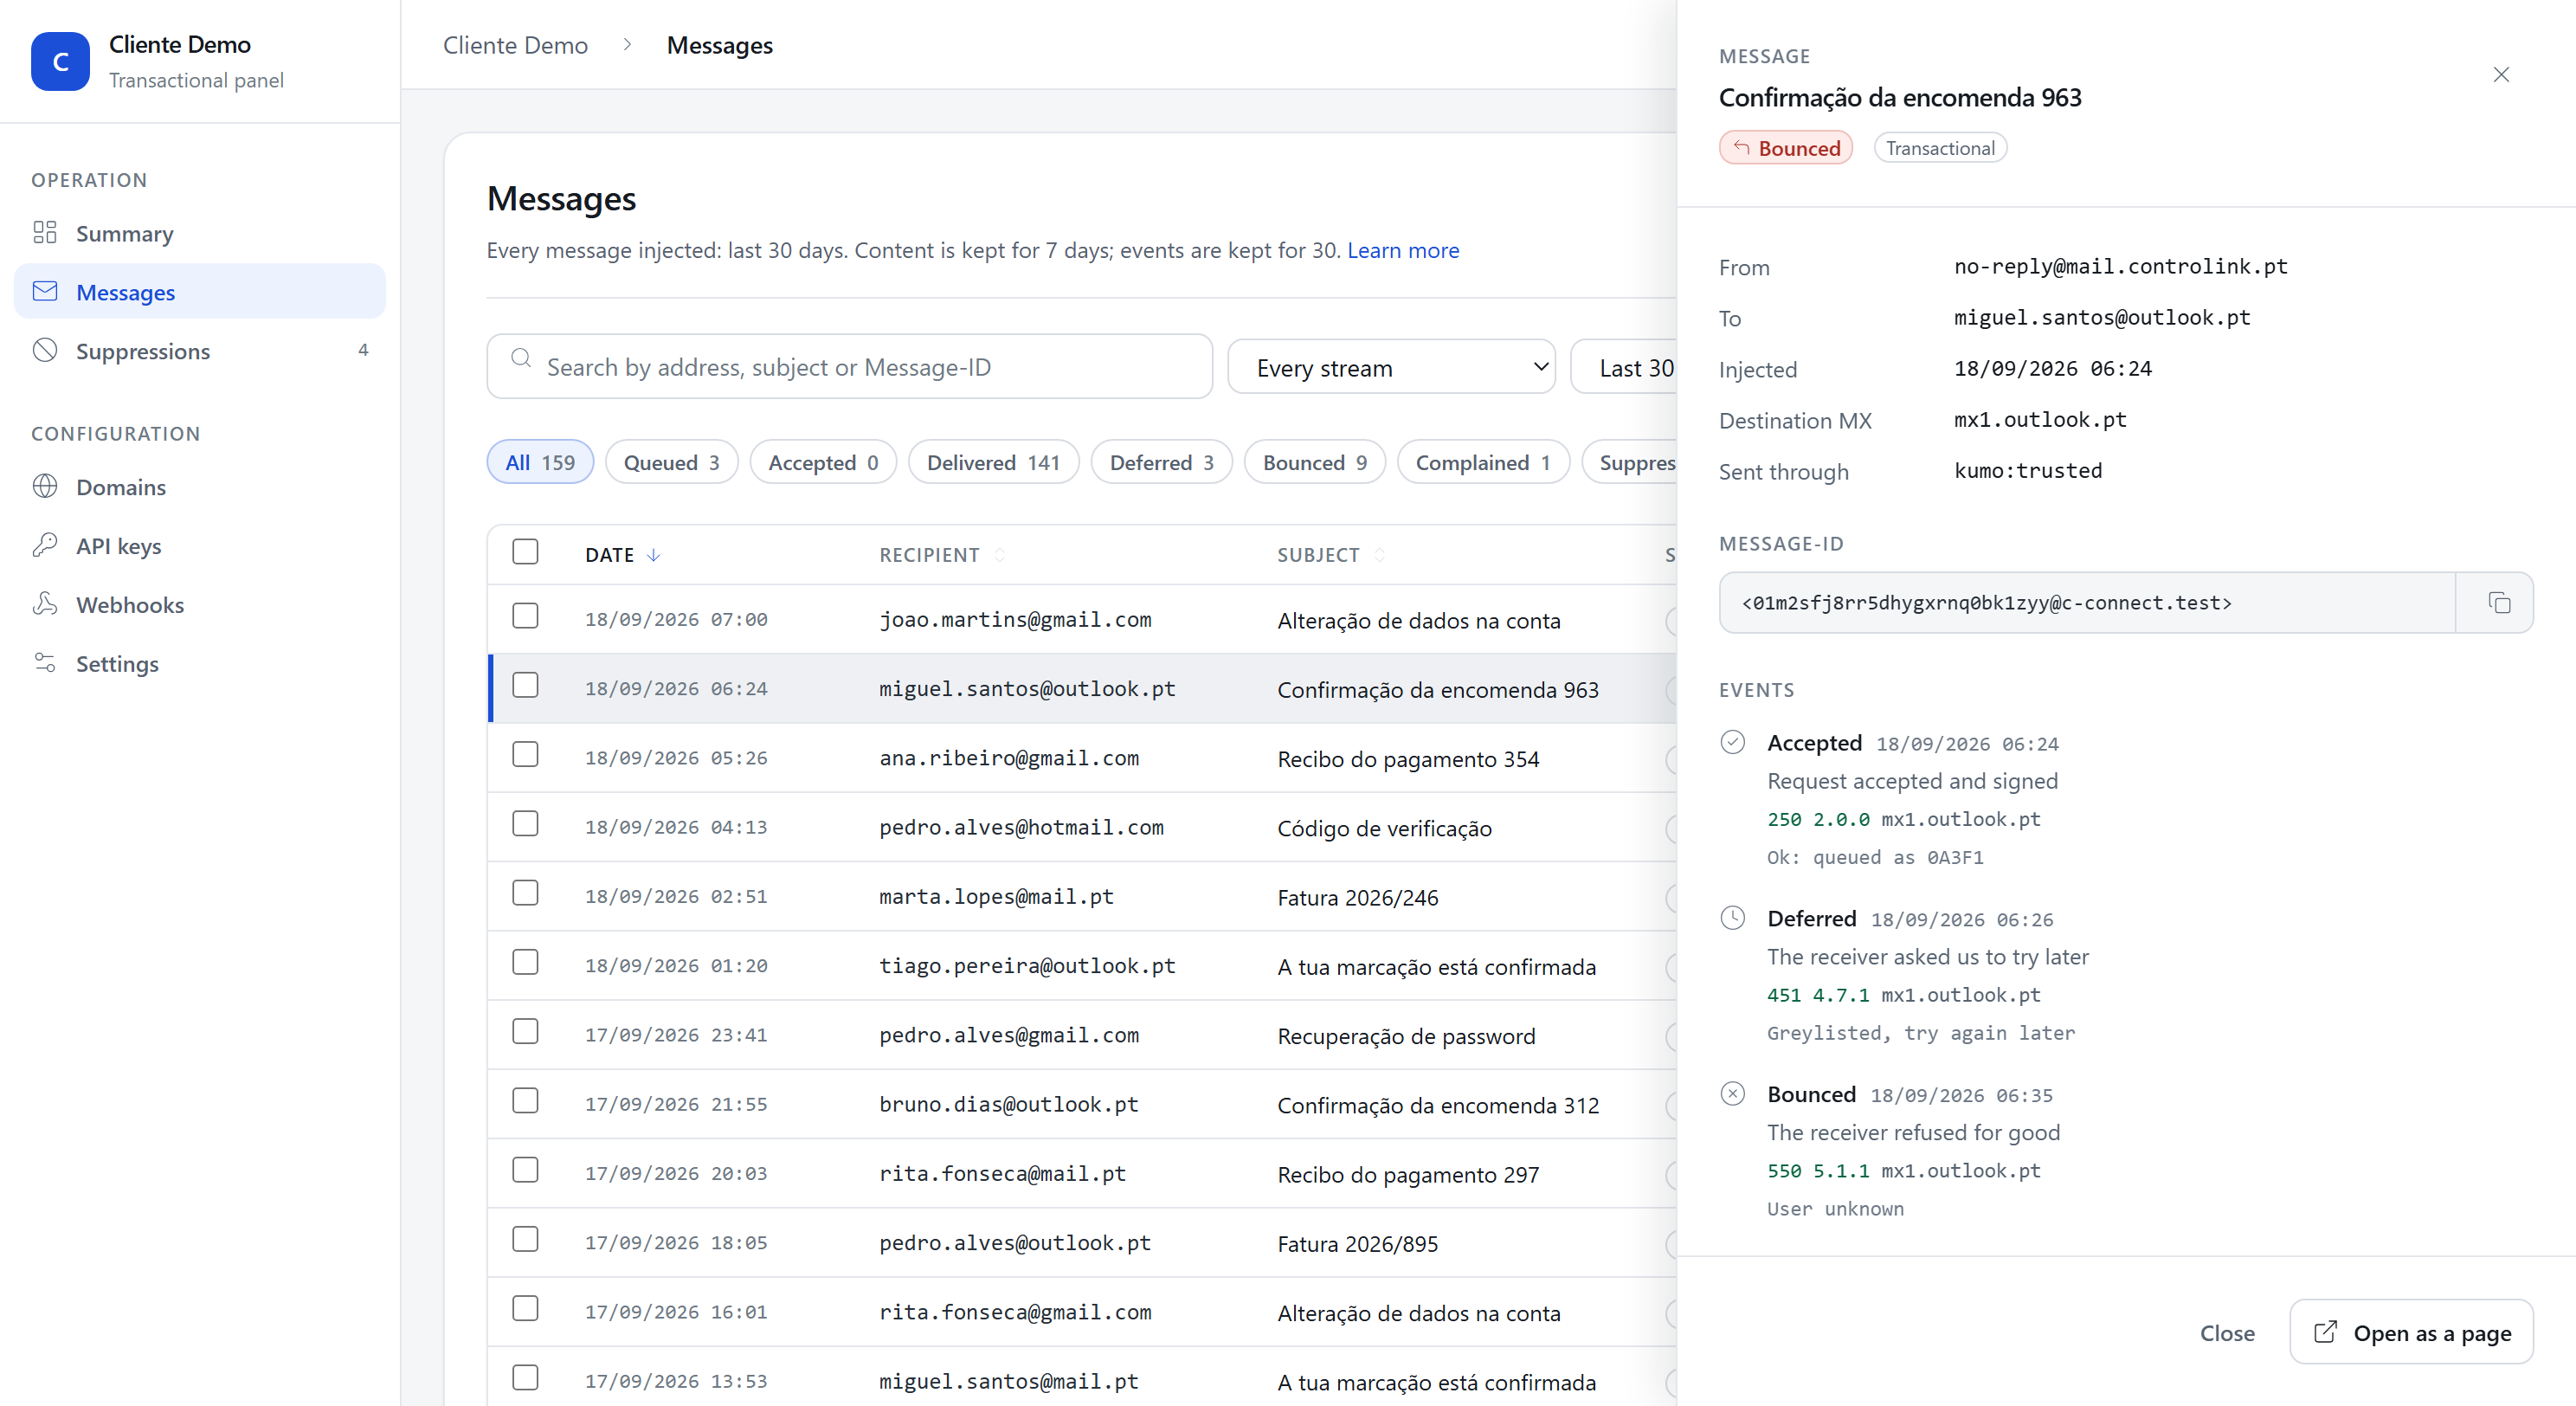Select the Bounced 9 filter tab
This screenshot has width=2576, height=1406.
click(1314, 462)
